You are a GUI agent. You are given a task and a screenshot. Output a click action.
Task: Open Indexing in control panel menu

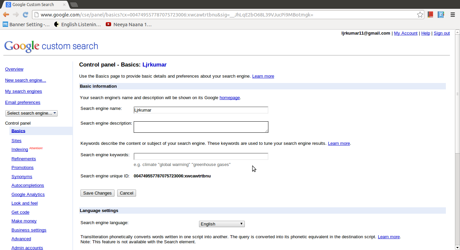coord(20,150)
